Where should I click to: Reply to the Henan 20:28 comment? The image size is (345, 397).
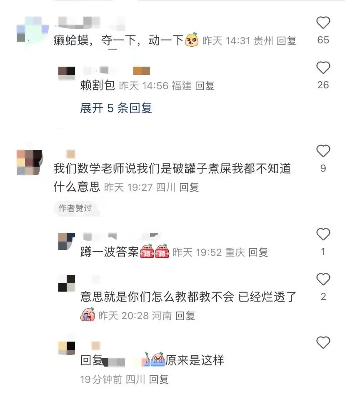coord(185,316)
